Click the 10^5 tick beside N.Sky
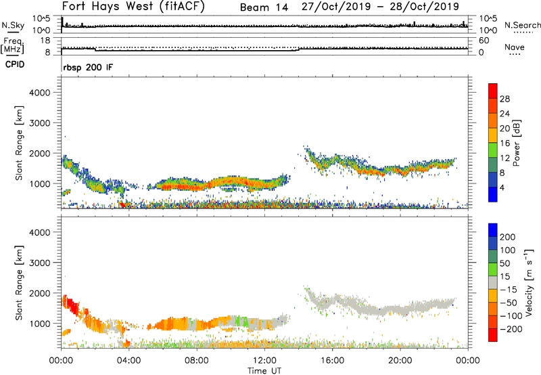Image resolution: width=541 pixels, height=375 pixels. click(x=41, y=19)
